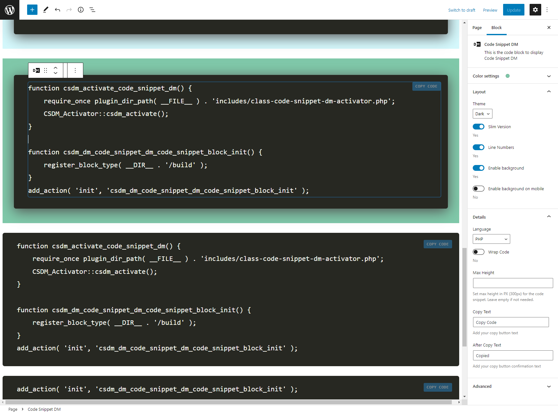The image size is (558, 413).
Task: Open block toolbar options menu
Action: tap(75, 70)
